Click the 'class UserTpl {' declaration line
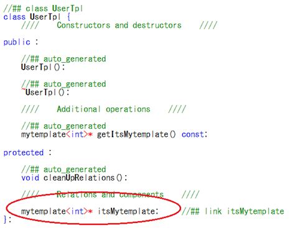295x228 pixels. click(x=37, y=17)
